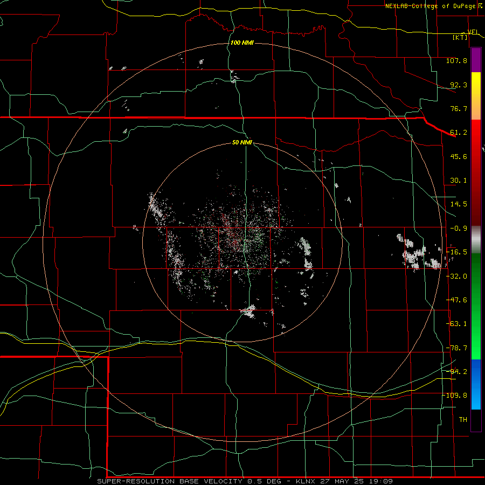Click the [KT] units label
The width and height of the screenshot is (485, 485).
(460, 37)
